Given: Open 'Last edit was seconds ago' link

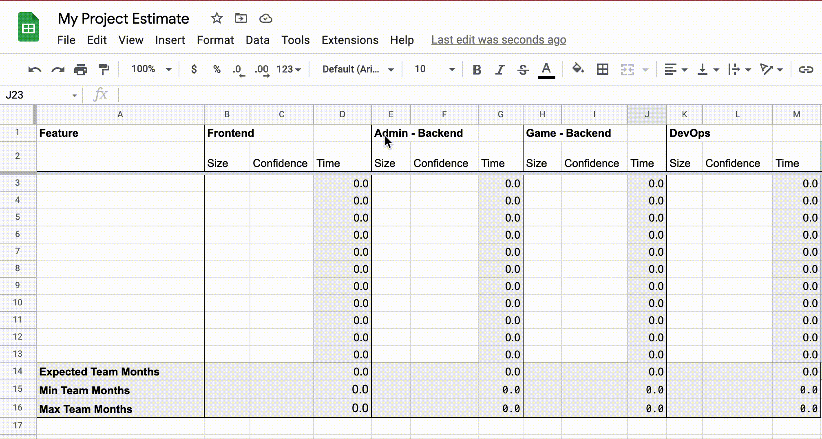Looking at the screenshot, I should click(499, 40).
